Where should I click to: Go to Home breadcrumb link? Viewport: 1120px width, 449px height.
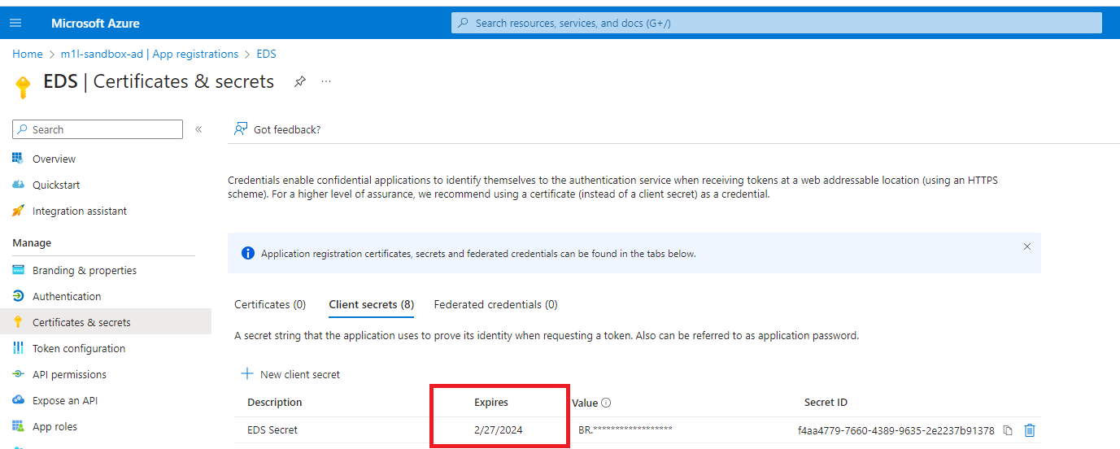pyautogui.click(x=27, y=54)
